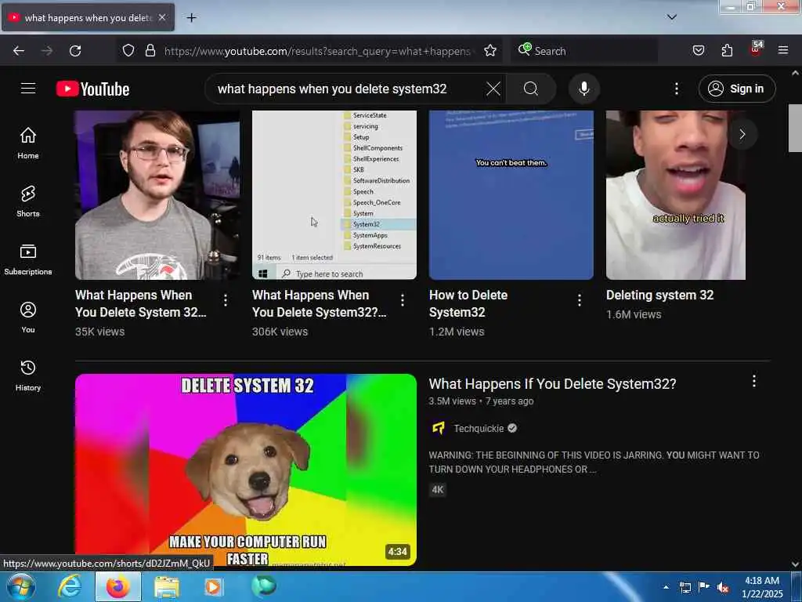Click the 4K badge on video
Viewport: 802px width, 602px height.
click(x=438, y=490)
